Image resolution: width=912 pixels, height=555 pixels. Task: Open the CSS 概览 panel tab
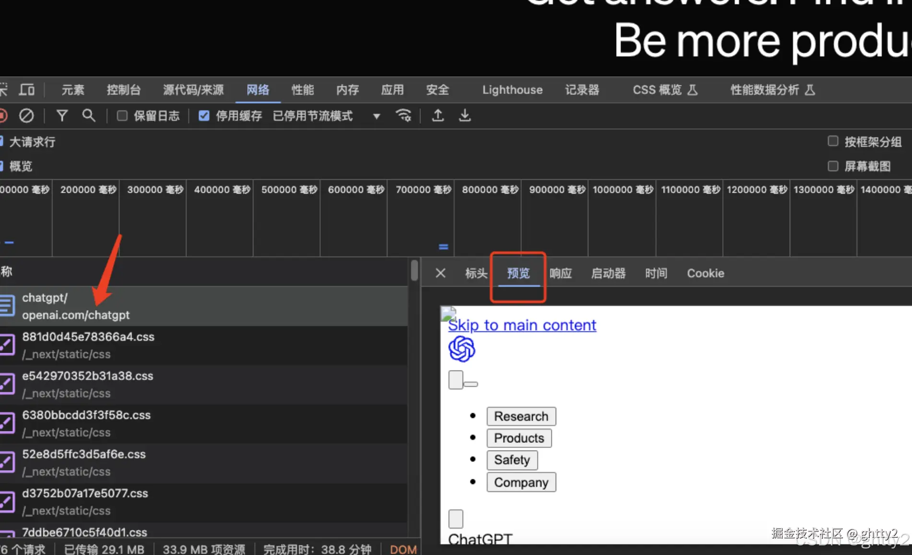[x=665, y=90]
